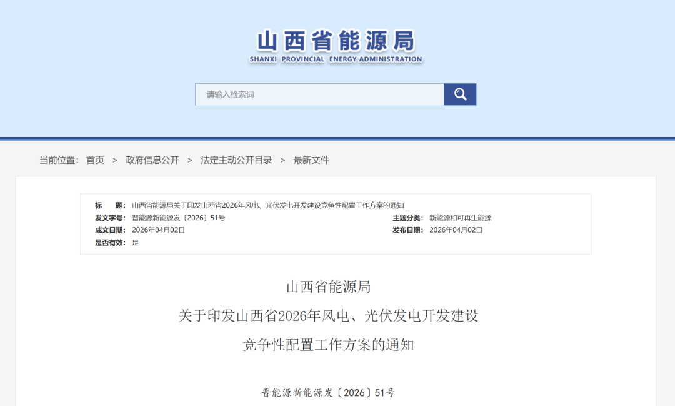
Task: Click the document number below the heading
Action: pyautogui.click(x=329, y=393)
